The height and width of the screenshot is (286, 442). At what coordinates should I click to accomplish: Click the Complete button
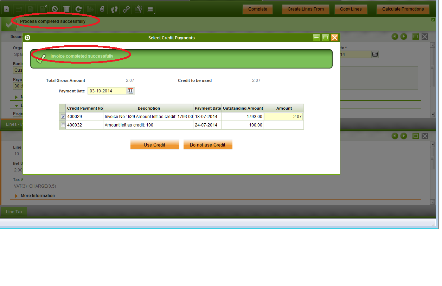(258, 9)
